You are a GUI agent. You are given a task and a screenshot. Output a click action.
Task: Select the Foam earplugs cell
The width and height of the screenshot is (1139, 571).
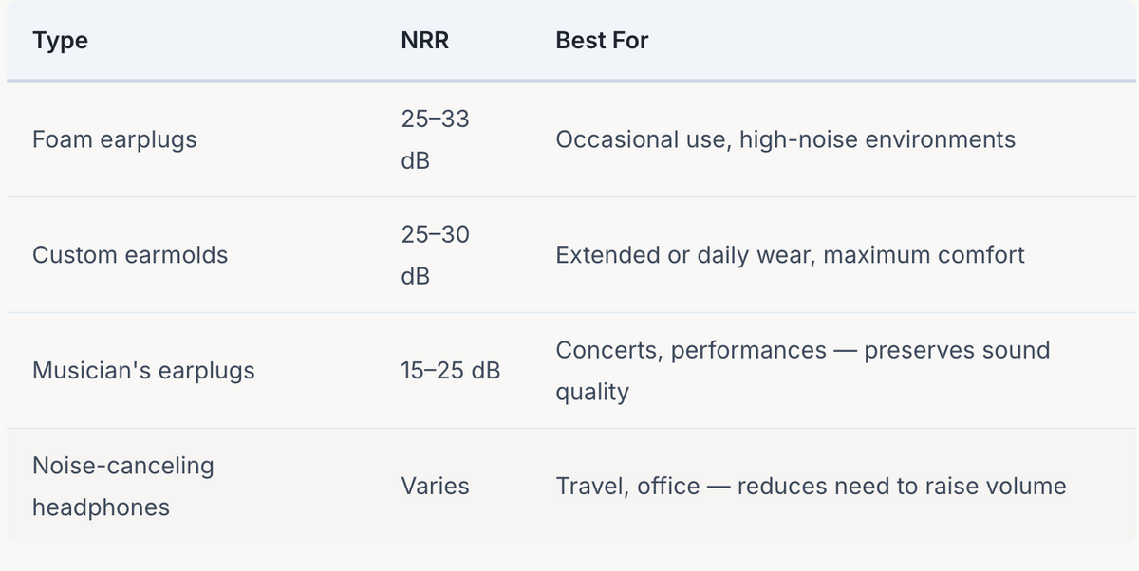point(115,139)
